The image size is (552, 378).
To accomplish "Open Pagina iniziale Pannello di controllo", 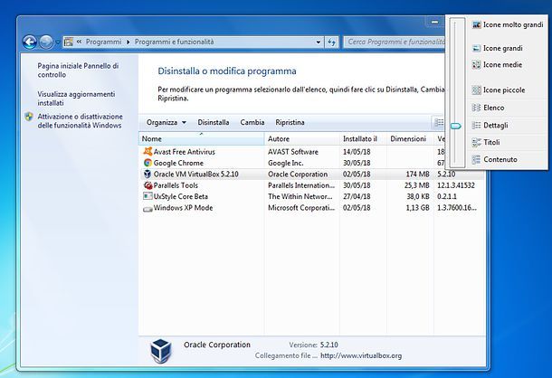I will pos(78,70).
